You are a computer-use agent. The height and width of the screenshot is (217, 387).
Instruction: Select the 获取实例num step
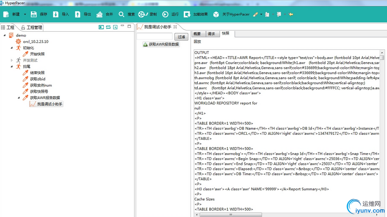tap(41, 85)
